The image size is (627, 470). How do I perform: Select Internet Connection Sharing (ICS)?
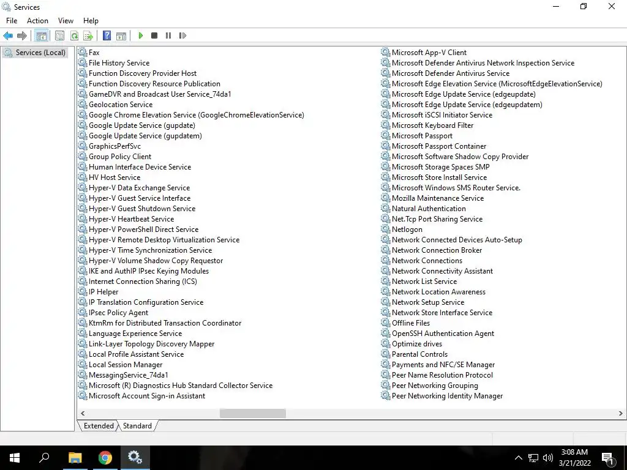[143, 282]
